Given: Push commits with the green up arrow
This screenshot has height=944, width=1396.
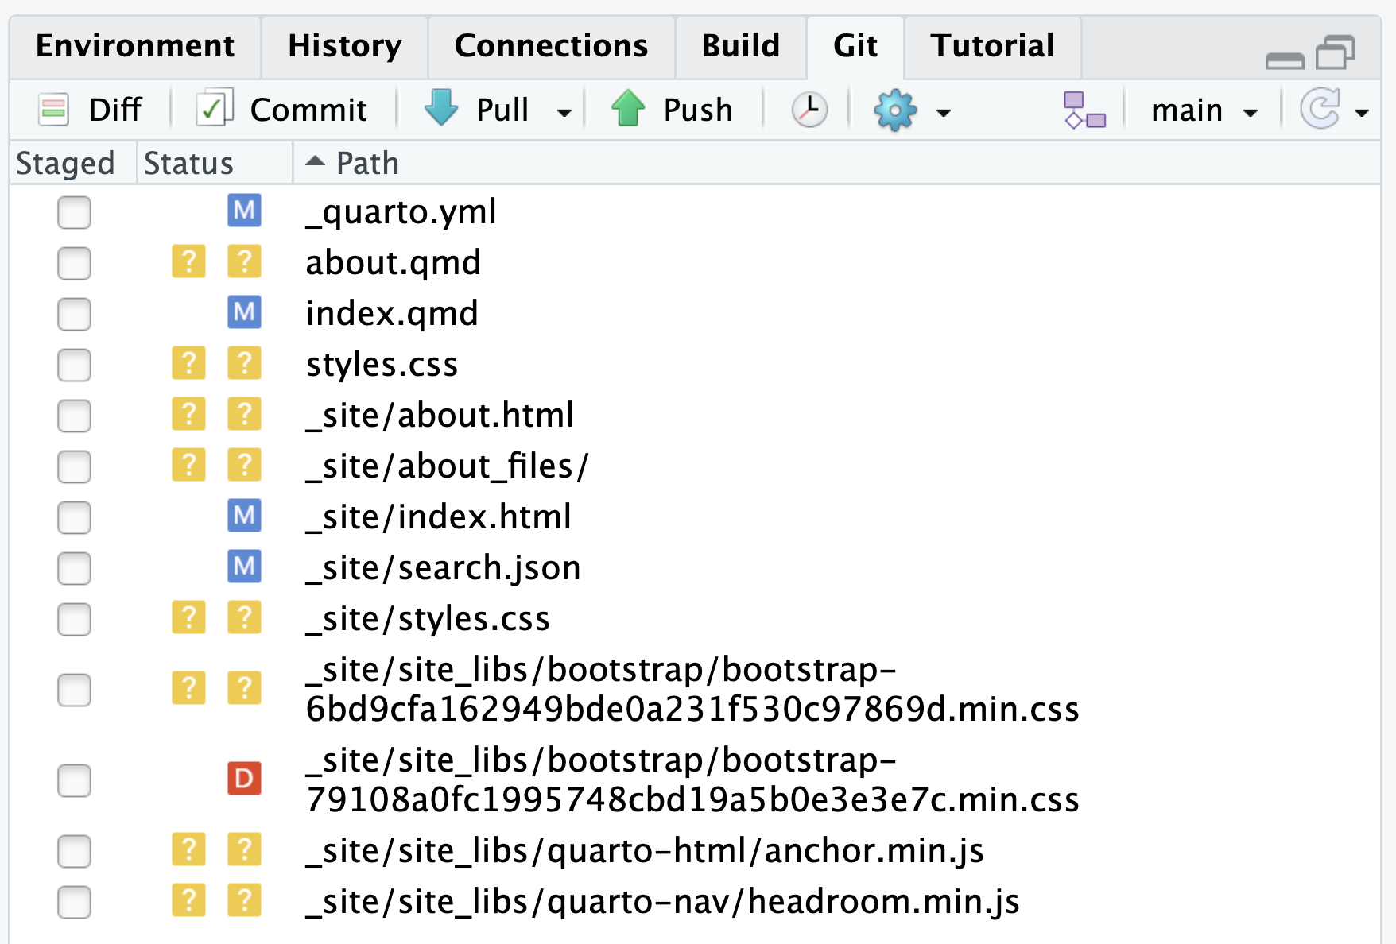Looking at the screenshot, I should point(628,109).
